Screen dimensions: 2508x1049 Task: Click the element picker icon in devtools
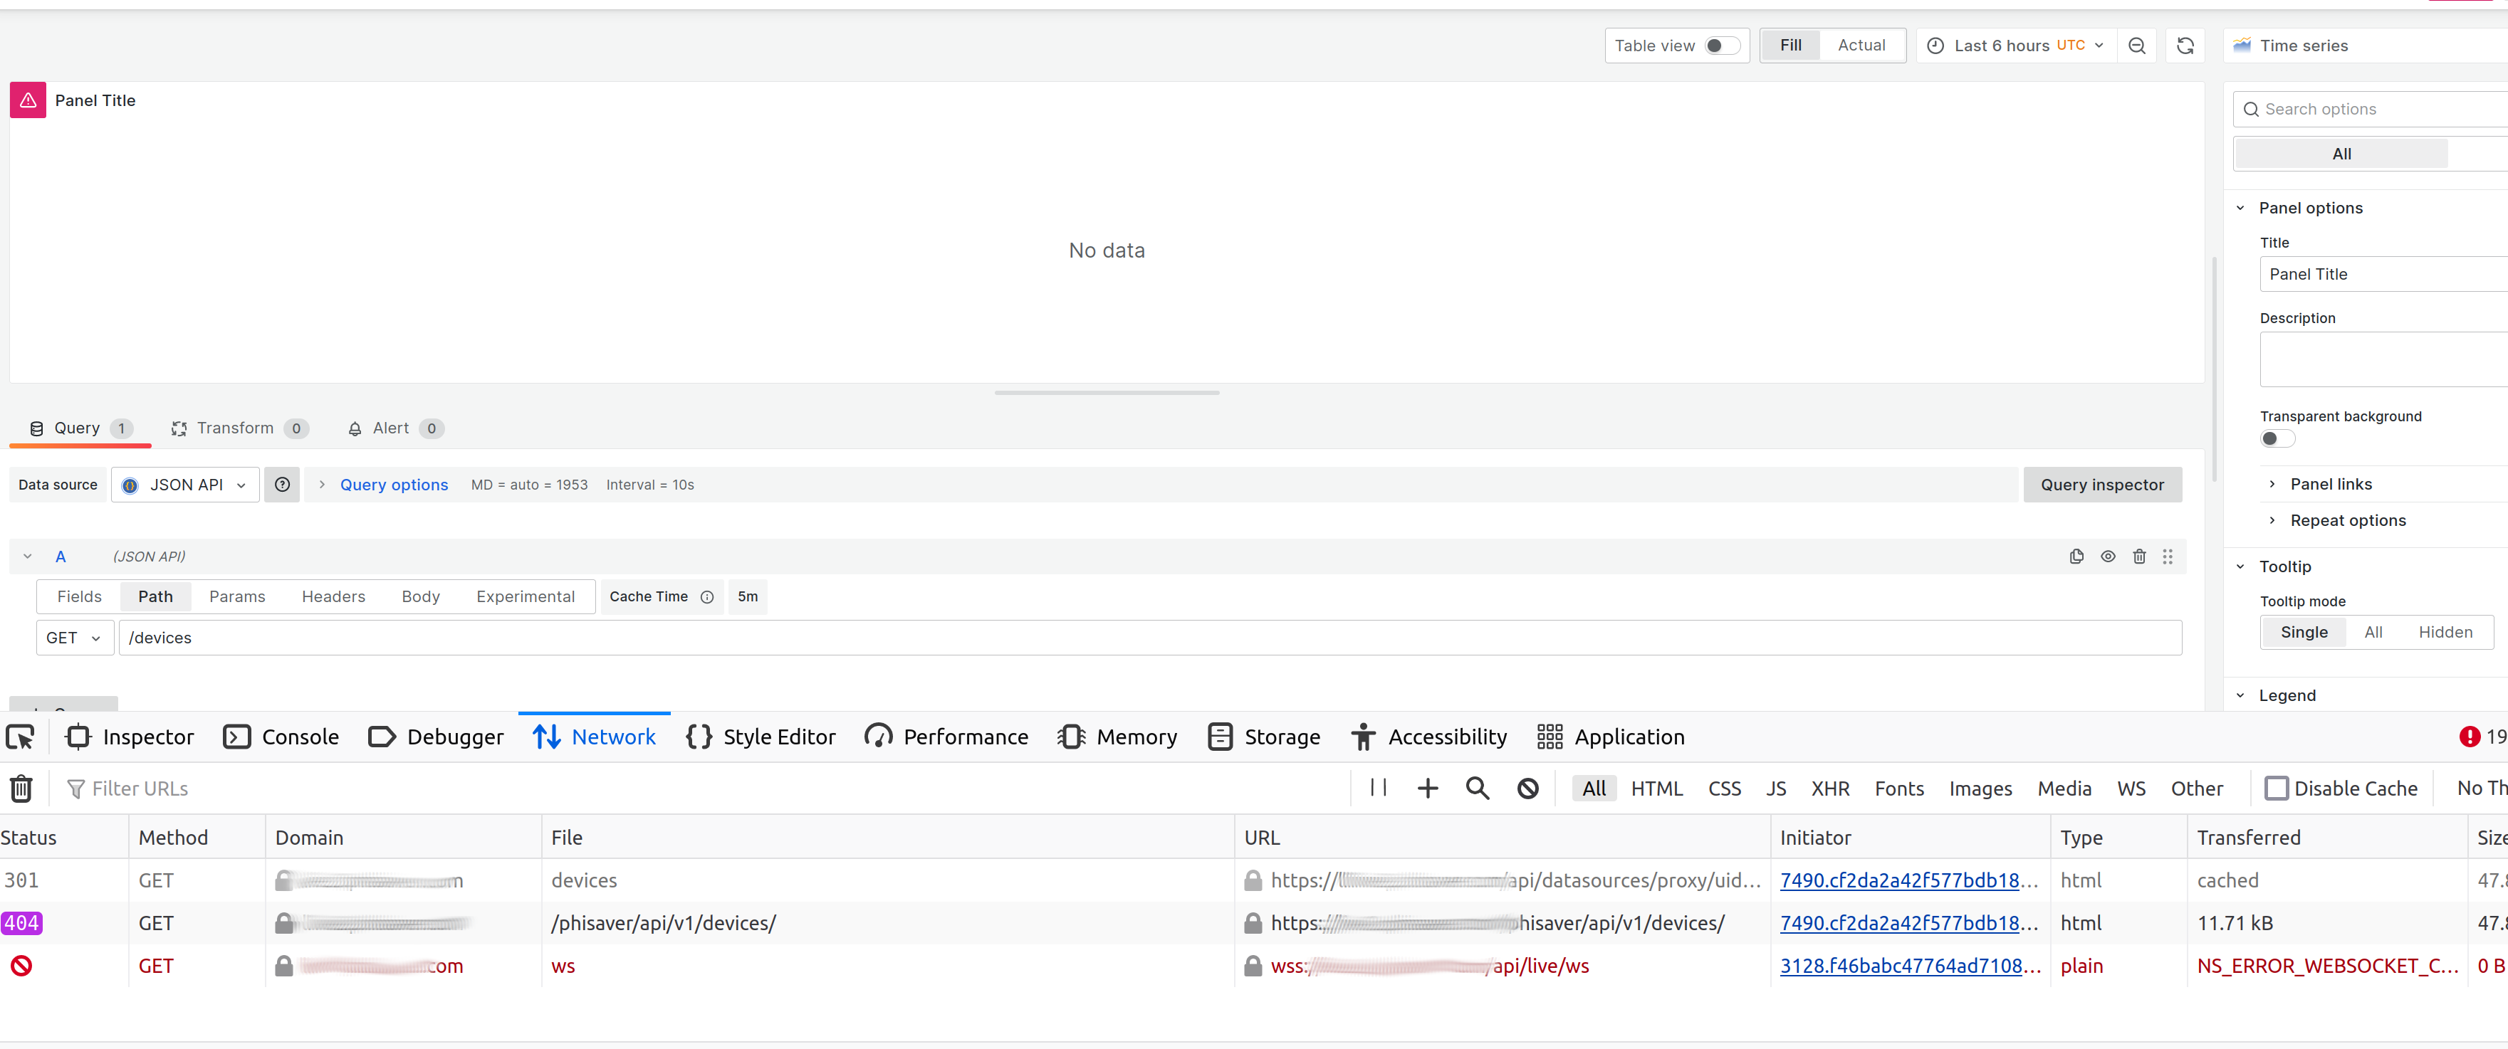click(21, 737)
